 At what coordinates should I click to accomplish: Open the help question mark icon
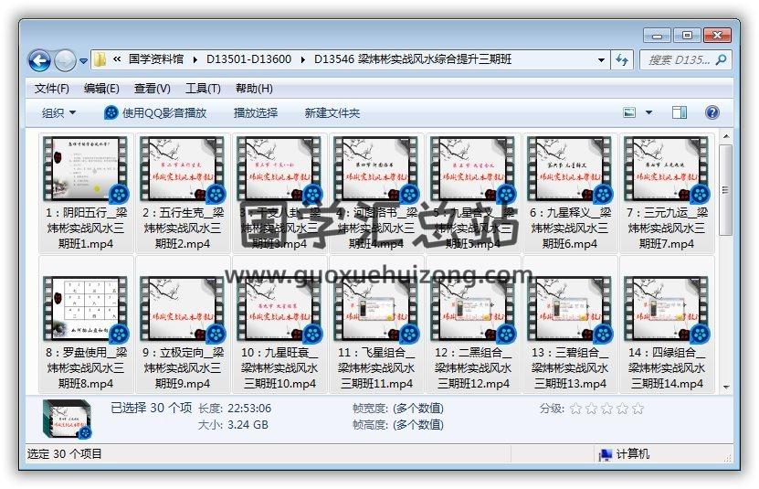[x=712, y=112]
